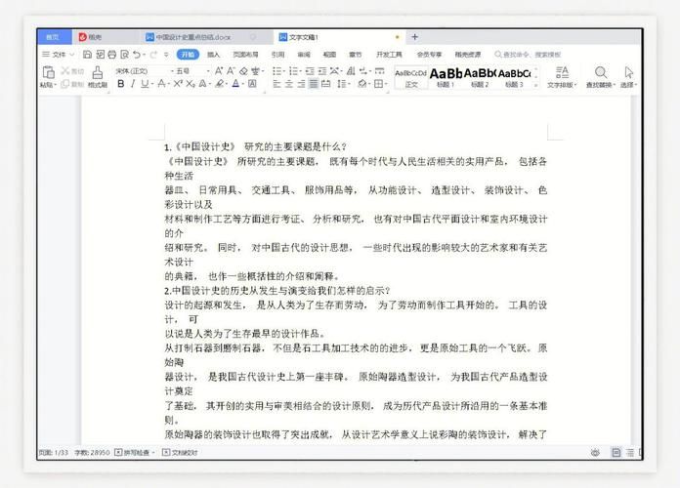Screen dimensions: 680x488
Task: Click the new tab plus button
Action: point(414,36)
